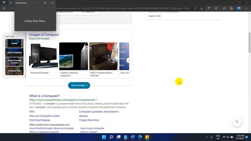Open the bing.com/images link
Image resolution: width=251 pixels, height=141 pixels.
(39, 38)
